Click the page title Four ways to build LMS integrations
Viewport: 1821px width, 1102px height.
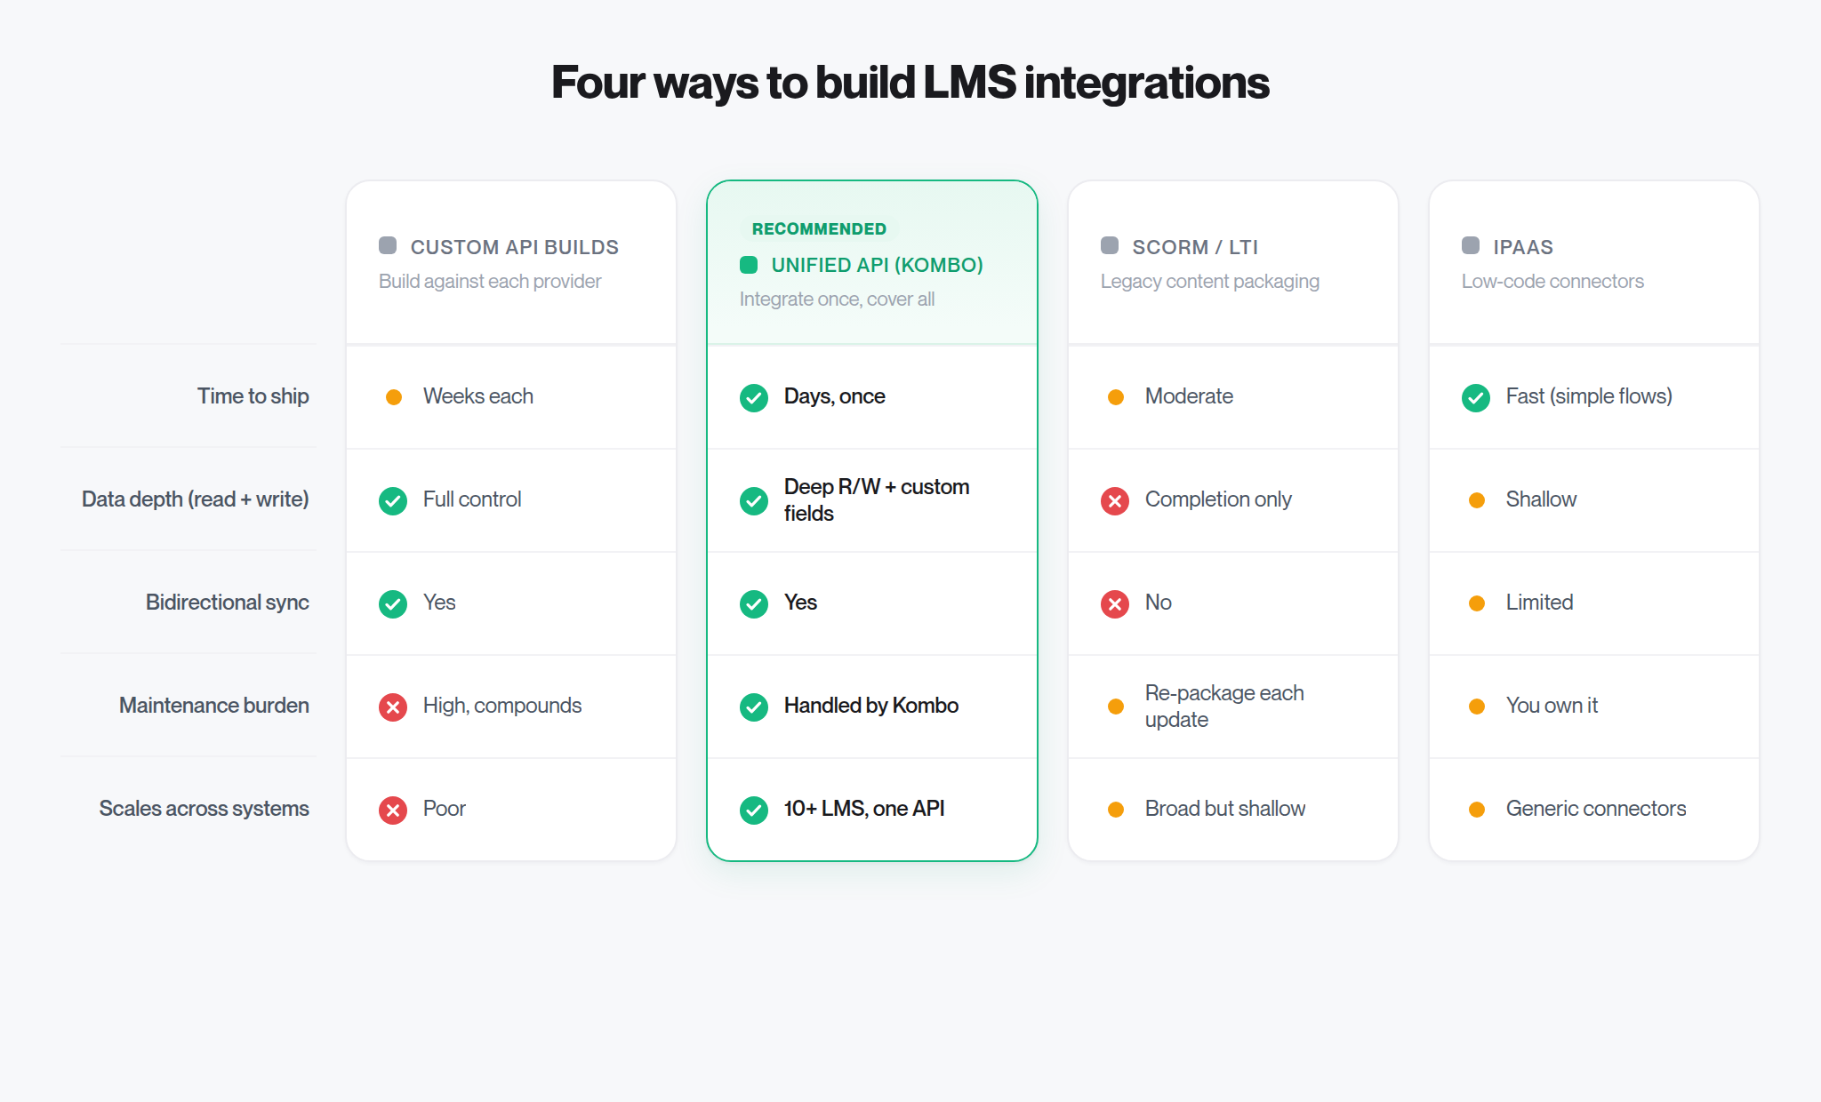coord(910,83)
